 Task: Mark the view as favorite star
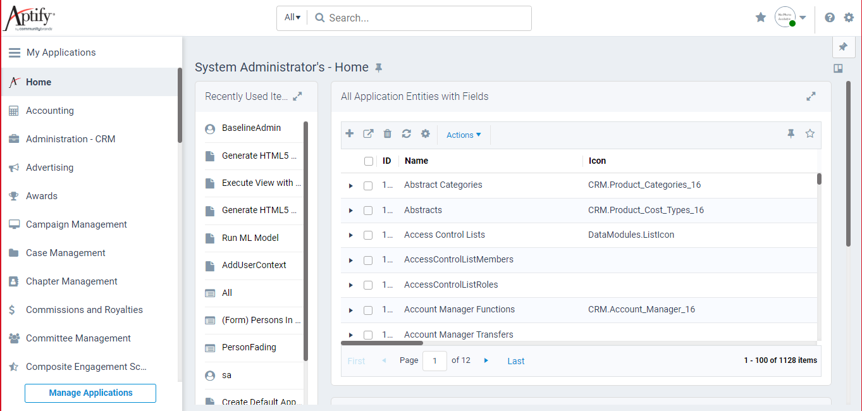(x=810, y=133)
